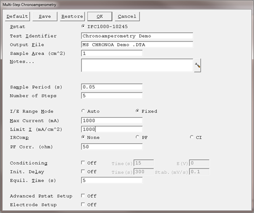Select Fixed I/E Range Mode

137,111
